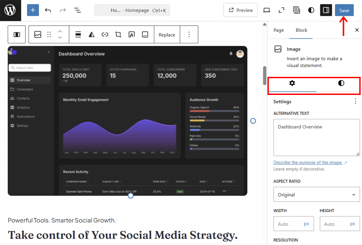Screen dimensions: 362x245
Task: Click the Add text over image icon
Action: (132, 34)
